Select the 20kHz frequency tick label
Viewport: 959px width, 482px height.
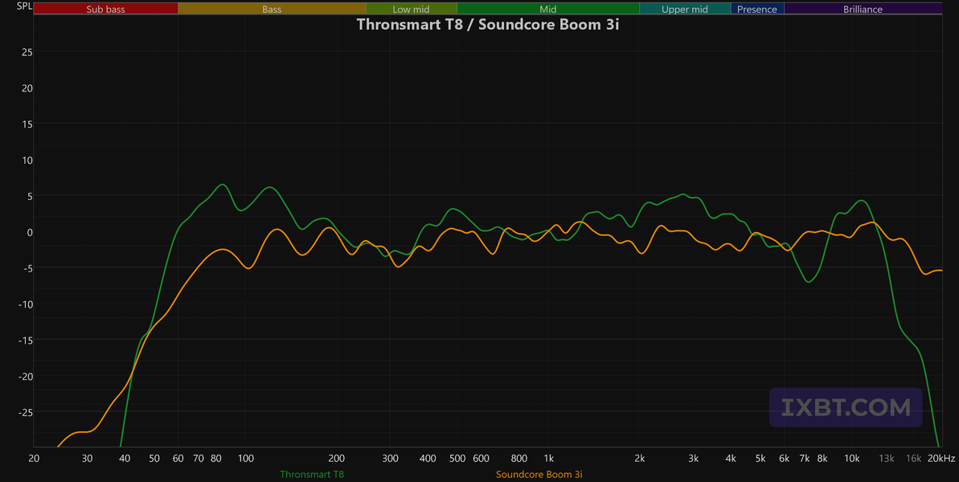941,458
